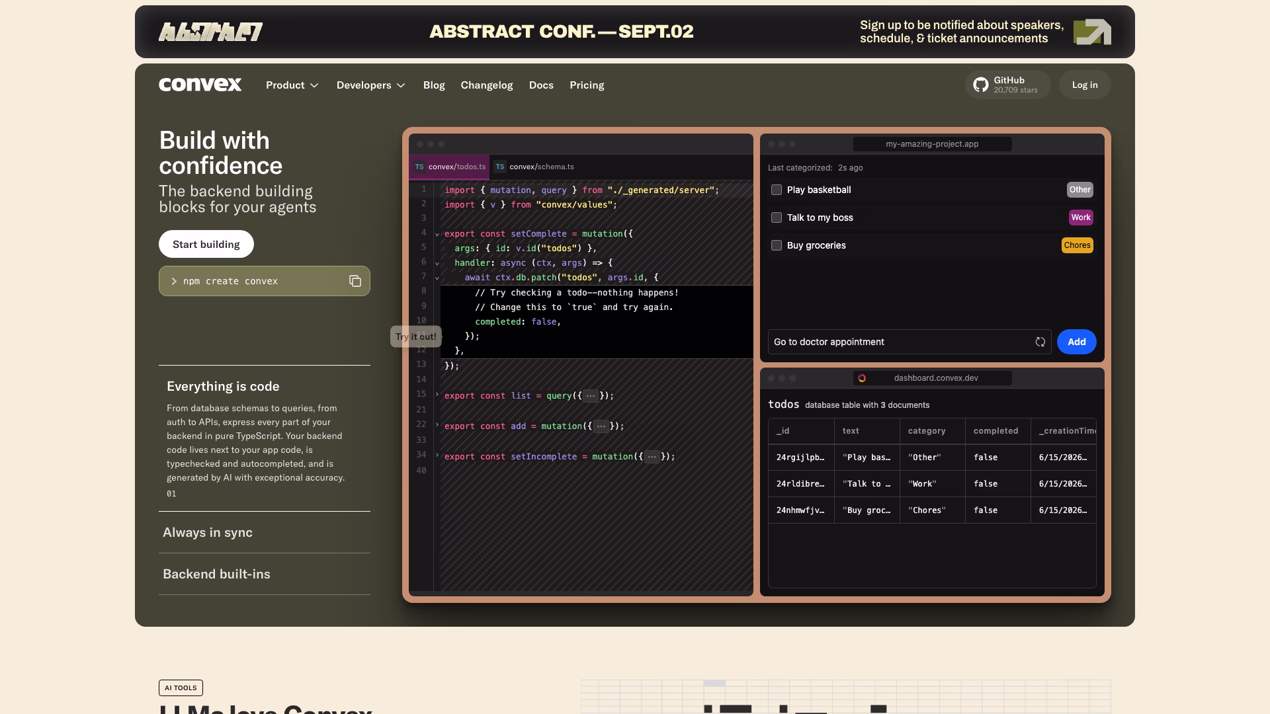Check the Play basketball todo
This screenshot has height=714, width=1270.
point(777,190)
